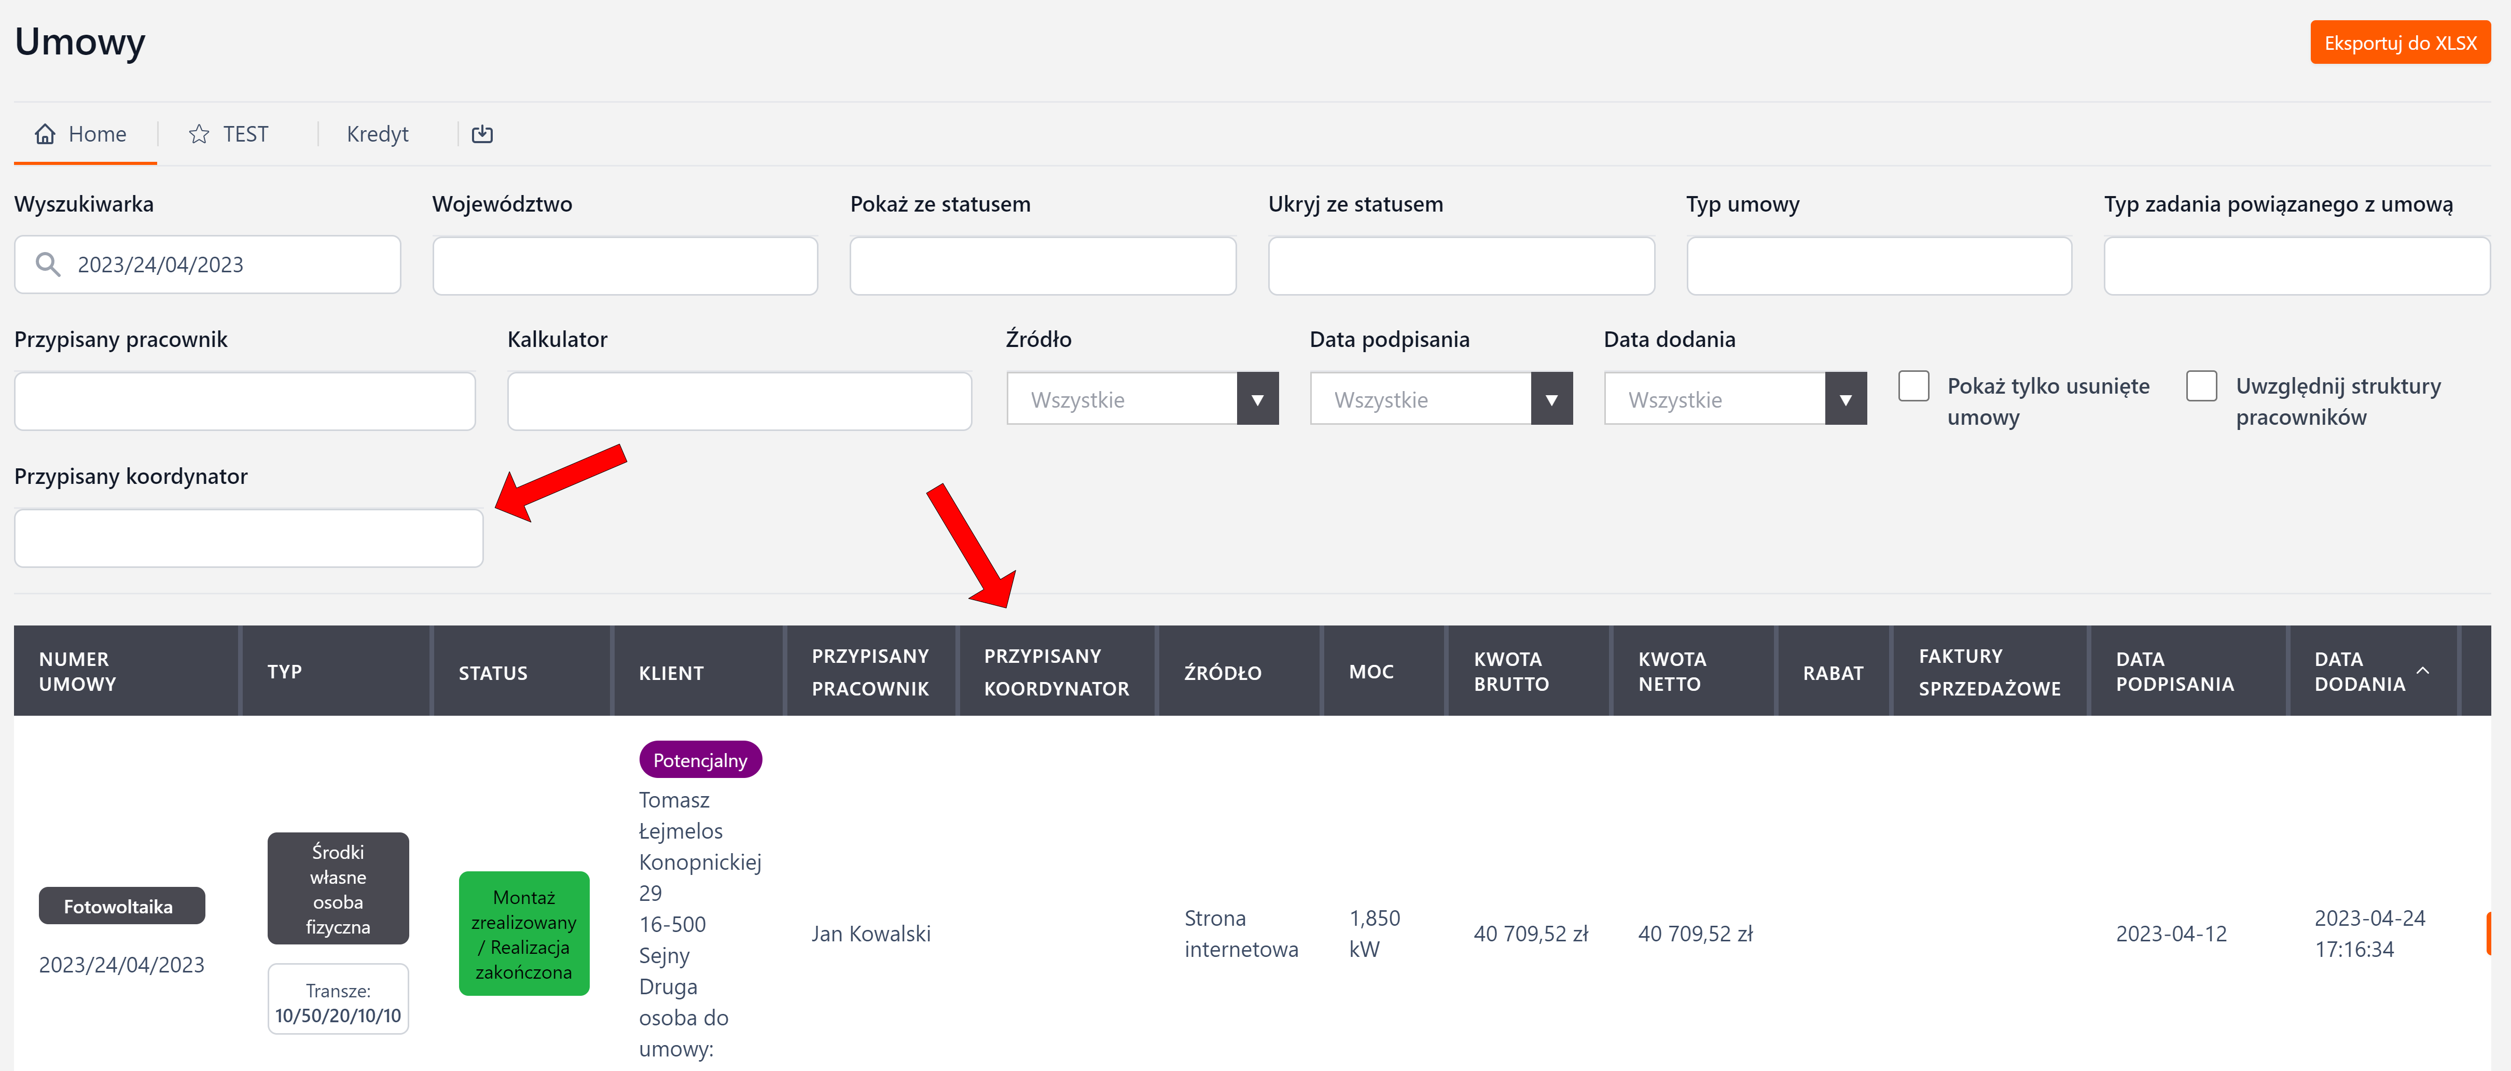Click the save-view download icon after Kredyt

click(x=482, y=134)
